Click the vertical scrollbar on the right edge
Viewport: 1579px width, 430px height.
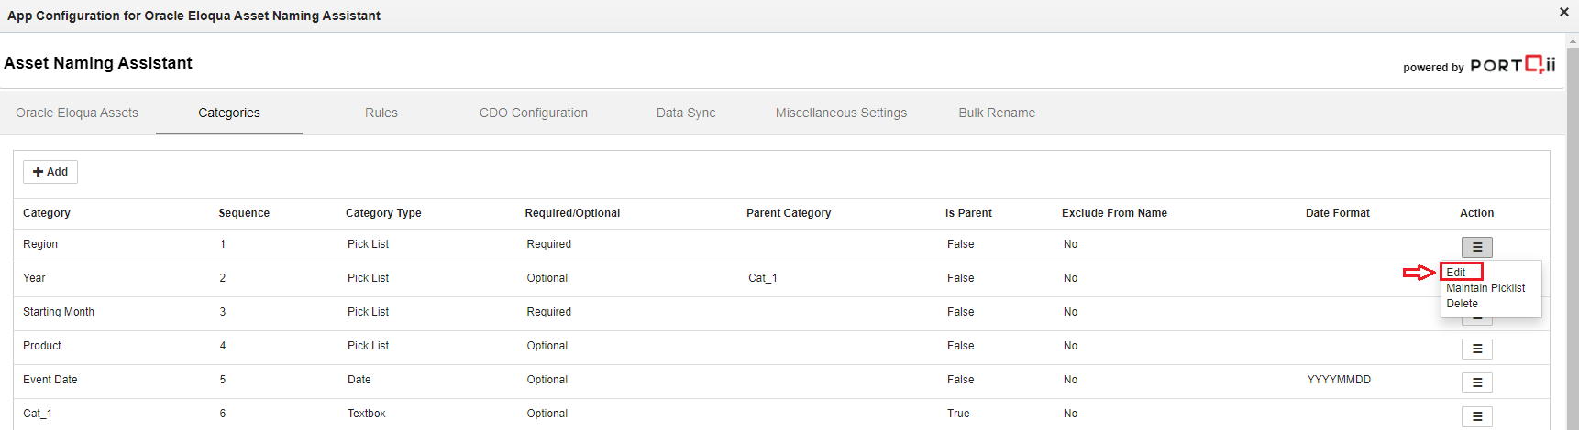click(x=1572, y=229)
